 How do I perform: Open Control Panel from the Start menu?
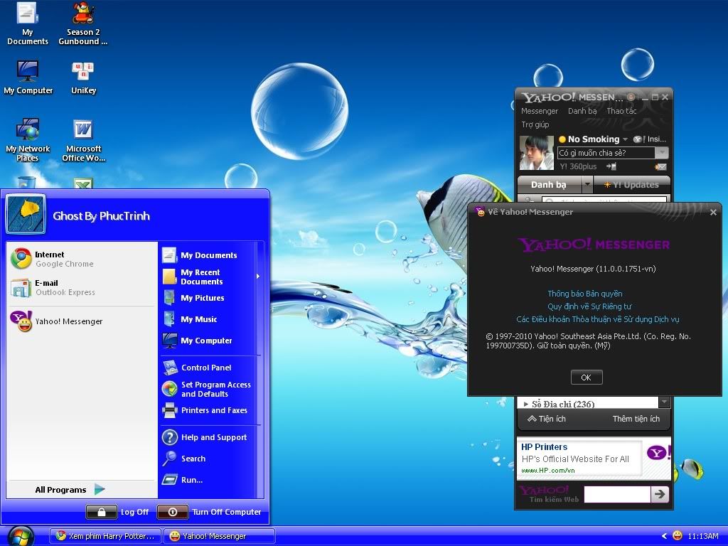click(205, 368)
